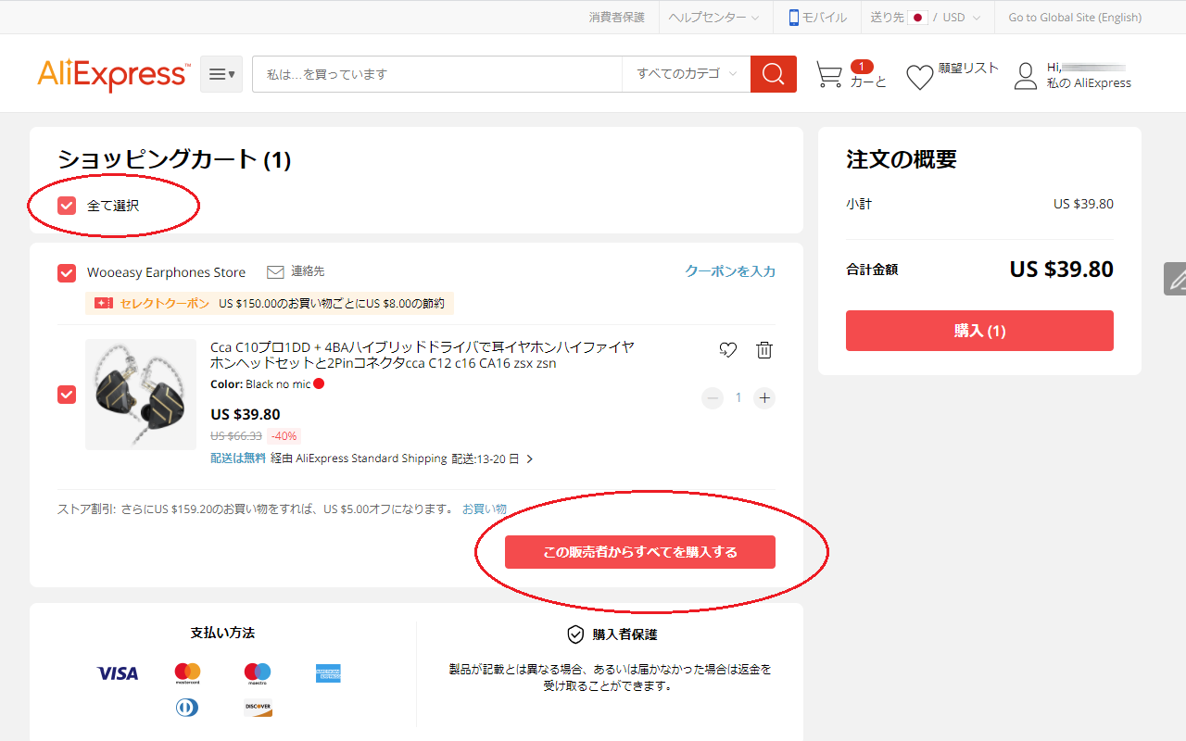Open the クーポンを入力 link
This screenshot has width=1186, height=741.
730,271
